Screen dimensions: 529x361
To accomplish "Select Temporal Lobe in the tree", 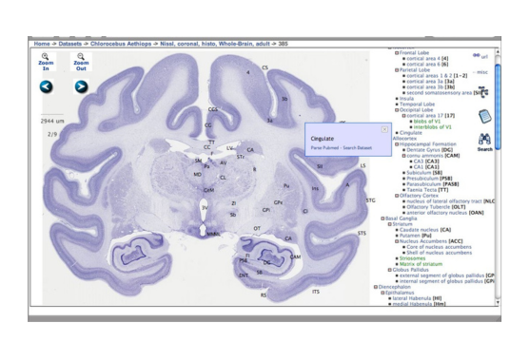I will 417,104.
